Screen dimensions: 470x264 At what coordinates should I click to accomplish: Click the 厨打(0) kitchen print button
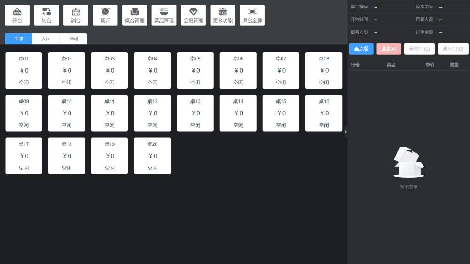pyautogui.click(x=453, y=49)
